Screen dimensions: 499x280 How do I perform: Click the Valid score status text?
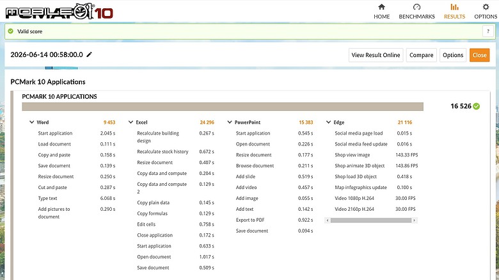(x=29, y=31)
